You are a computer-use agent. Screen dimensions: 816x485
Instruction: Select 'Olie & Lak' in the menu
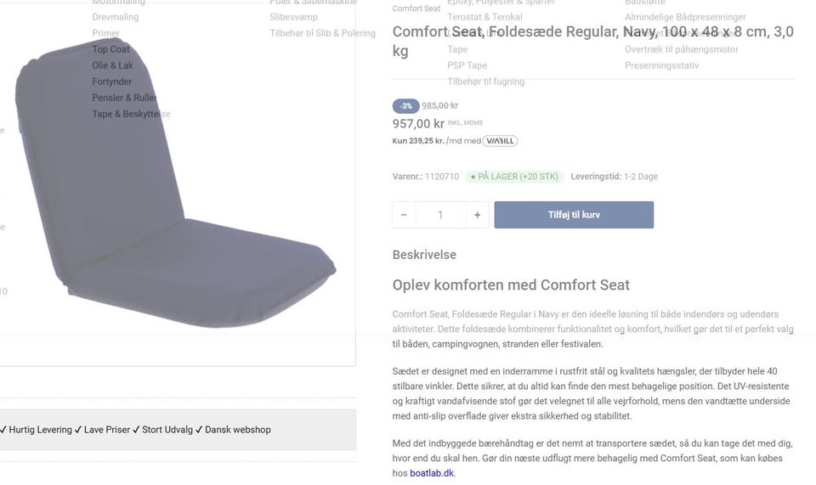pyautogui.click(x=113, y=65)
